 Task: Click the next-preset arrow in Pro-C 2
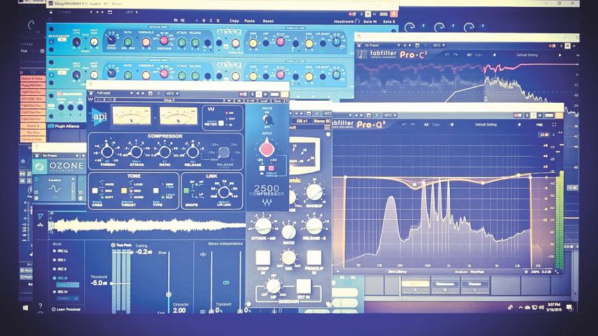pyautogui.click(x=560, y=55)
